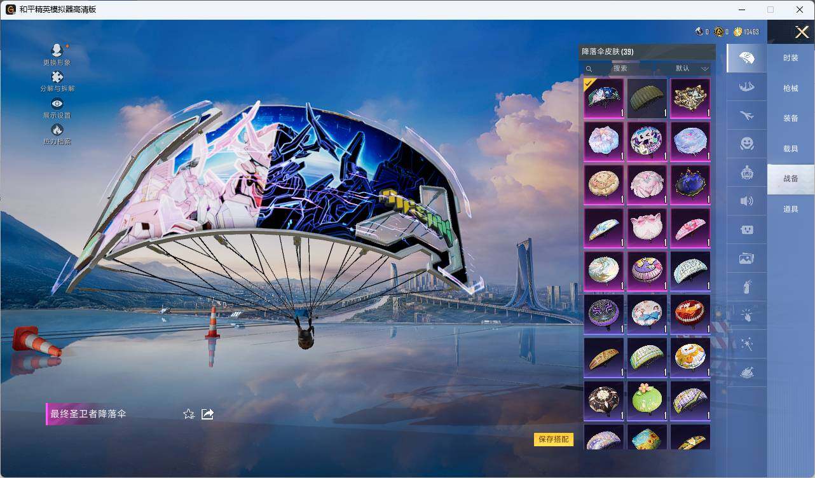Open the airplane skin category icon
This screenshot has width=815, height=478.
point(747,116)
